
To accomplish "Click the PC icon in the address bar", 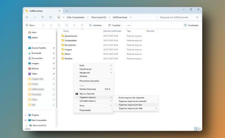I will coord(59,17).
